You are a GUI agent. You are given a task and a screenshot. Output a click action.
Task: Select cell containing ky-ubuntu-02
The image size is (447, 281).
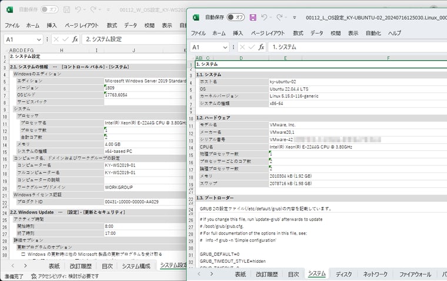(358, 82)
